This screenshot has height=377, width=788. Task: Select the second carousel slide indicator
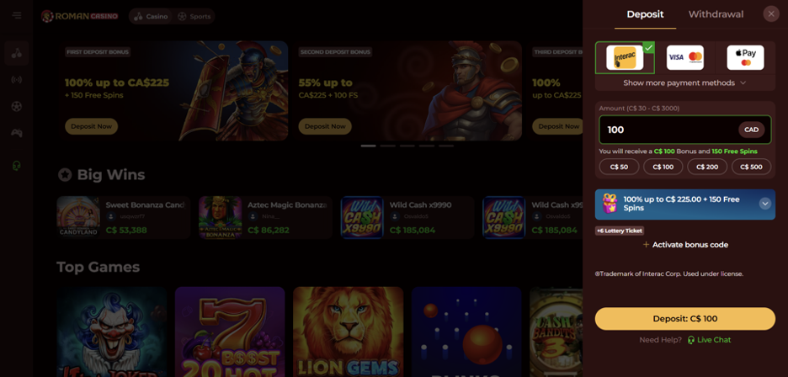point(387,146)
